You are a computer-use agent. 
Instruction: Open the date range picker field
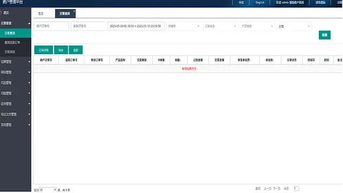point(136,26)
